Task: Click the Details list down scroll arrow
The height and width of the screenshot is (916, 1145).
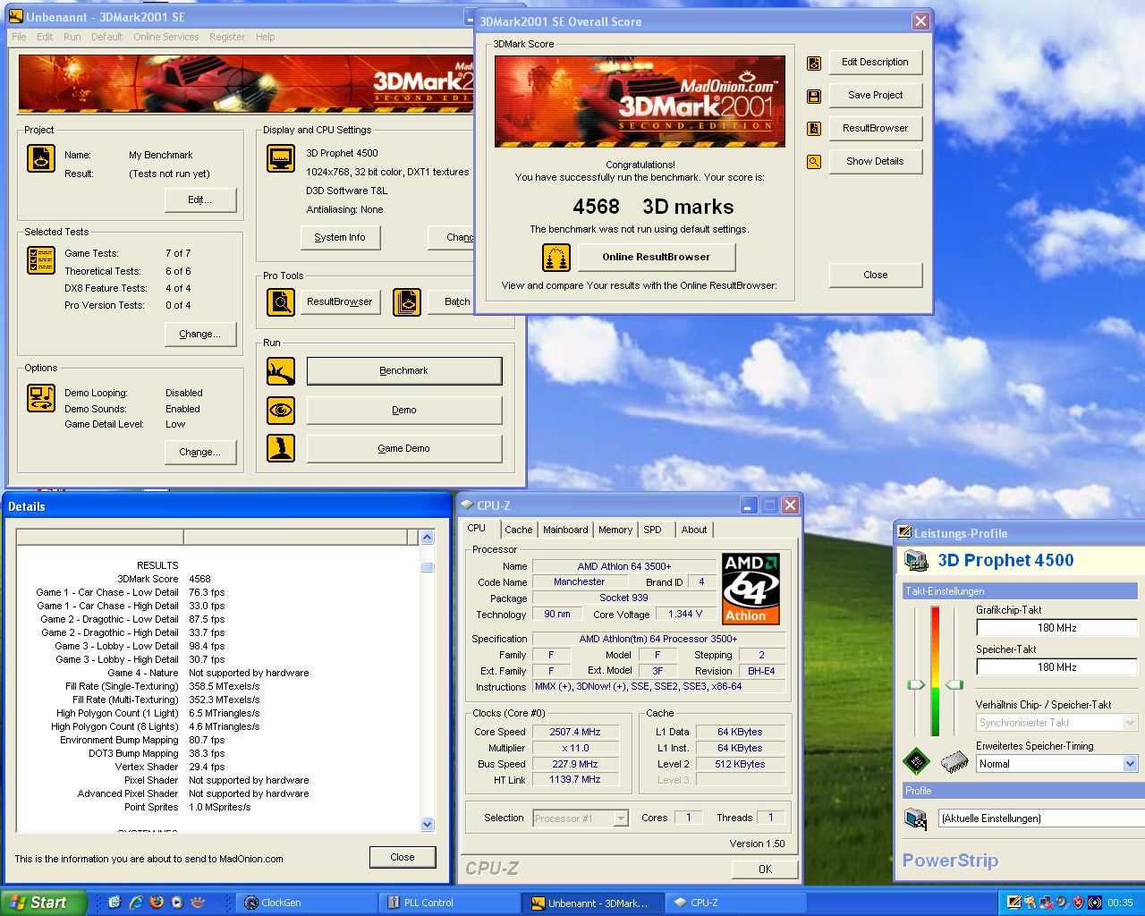Action: [x=427, y=825]
